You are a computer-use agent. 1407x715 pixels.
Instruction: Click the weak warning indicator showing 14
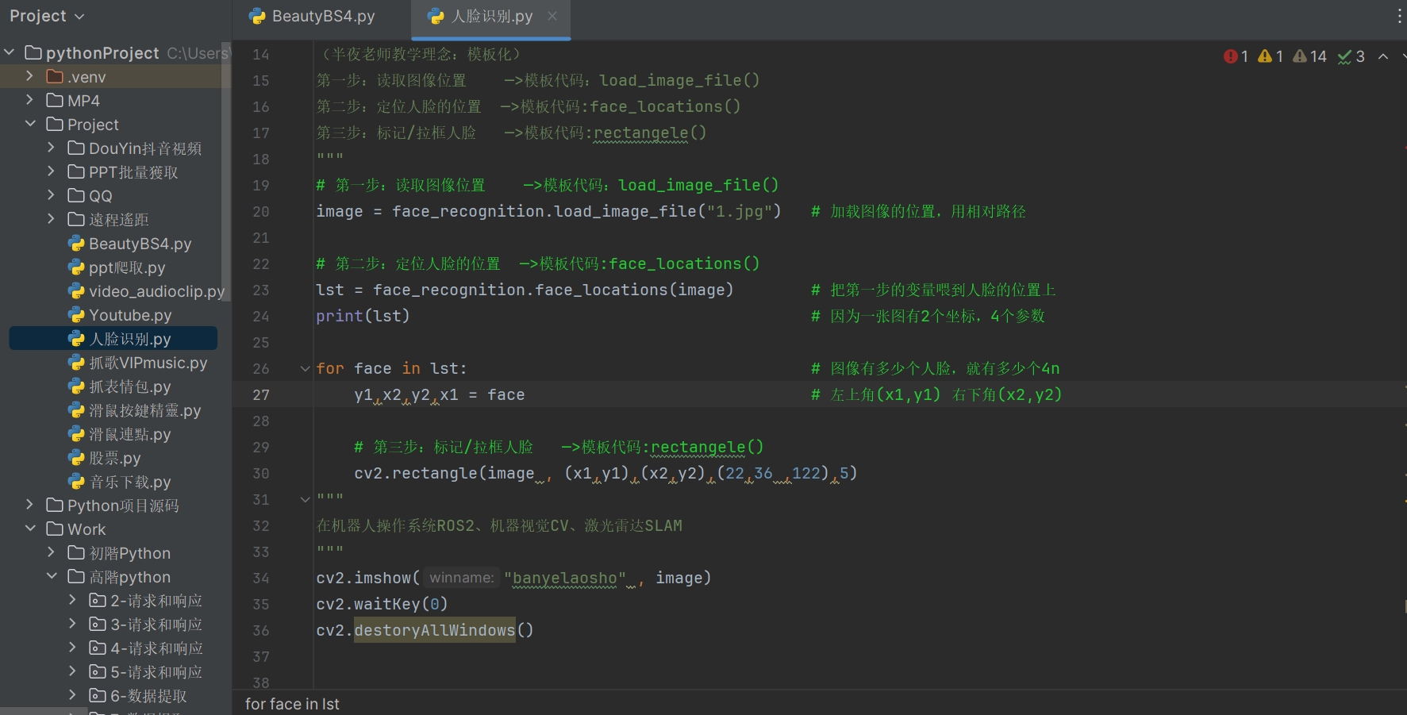point(1309,56)
